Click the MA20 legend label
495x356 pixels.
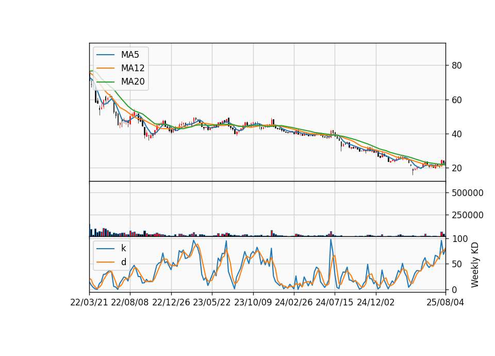pyautogui.click(x=133, y=82)
